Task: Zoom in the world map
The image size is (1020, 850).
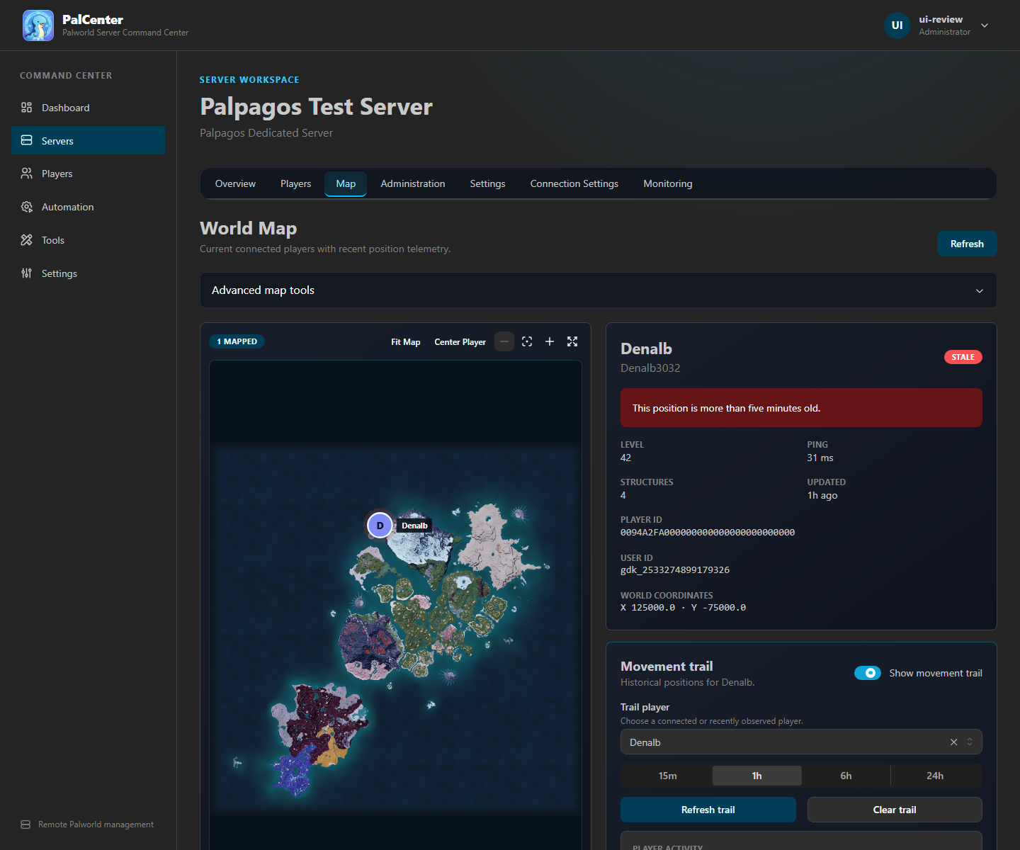Action: coord(550,341)
